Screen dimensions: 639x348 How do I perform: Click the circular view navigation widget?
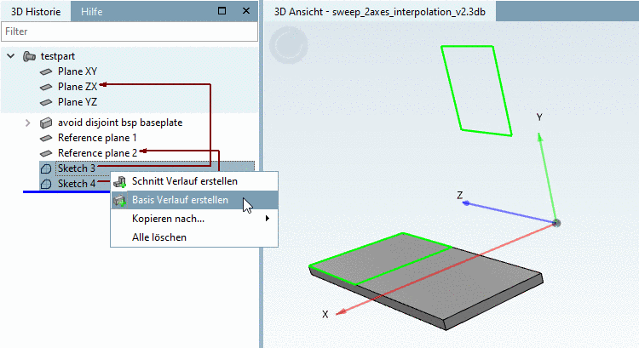click(289, 45)
